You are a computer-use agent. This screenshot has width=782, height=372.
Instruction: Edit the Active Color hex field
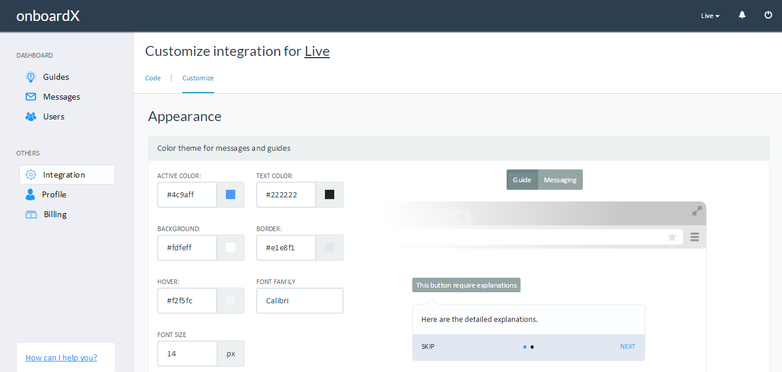(x=187, y=194)
